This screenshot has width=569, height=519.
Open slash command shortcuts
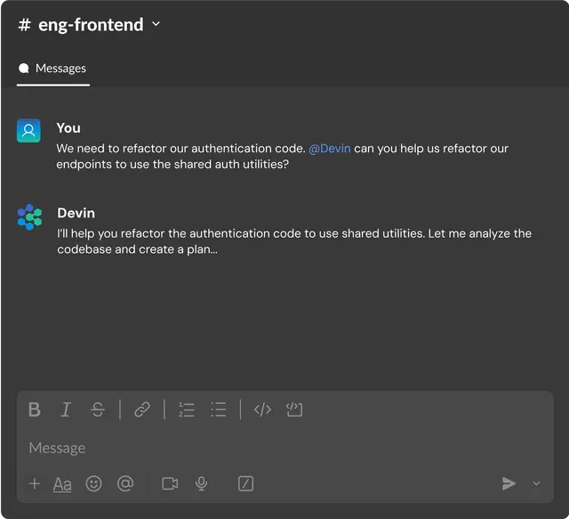click(245, 483)
